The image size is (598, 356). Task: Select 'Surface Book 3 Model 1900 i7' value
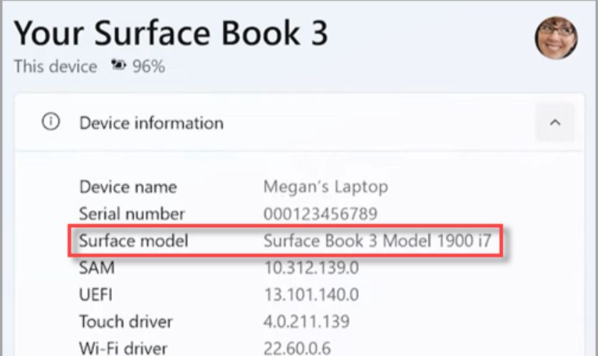click(377, 241)
